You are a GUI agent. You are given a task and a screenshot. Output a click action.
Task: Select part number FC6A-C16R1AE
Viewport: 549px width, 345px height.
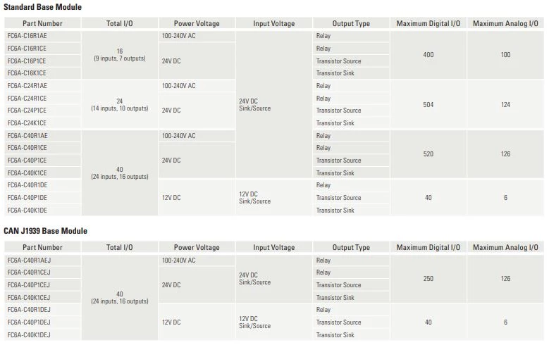pyautogui.click(x=27, y=36)
